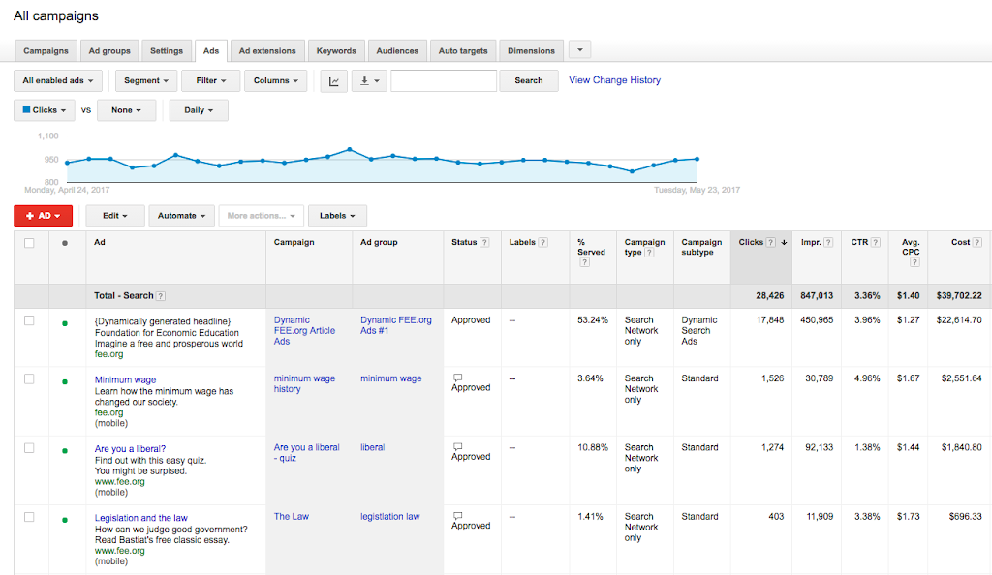Check the Dynamically generated headline ad row
The width and height of the screenshot is (992, 575).
pyautogui.click(x=29, y=320)
